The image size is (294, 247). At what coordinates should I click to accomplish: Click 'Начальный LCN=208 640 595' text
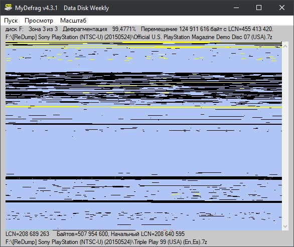pos(148,234)
